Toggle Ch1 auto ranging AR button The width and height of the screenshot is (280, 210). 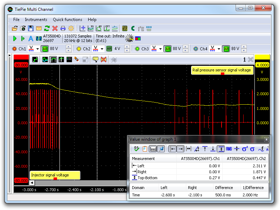pos(45,49)
